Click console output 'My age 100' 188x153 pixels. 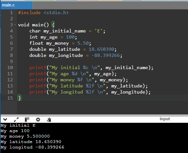[x=15, y=131]
